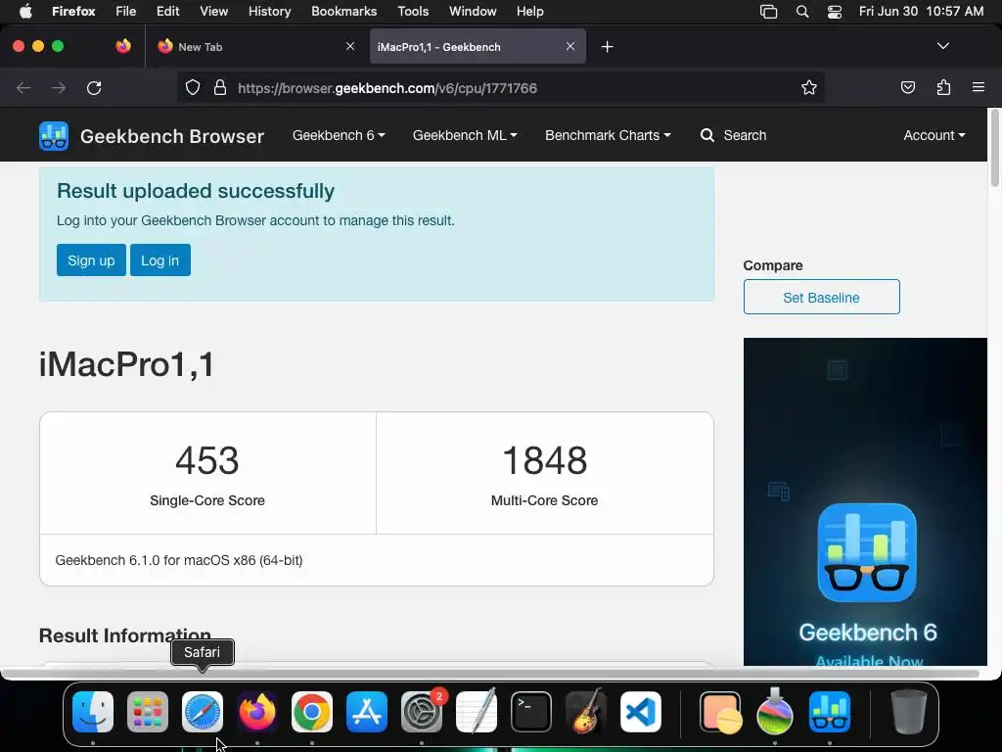Open GarageBand from the dock
1002x752 pixels.
click(x=586, y=712)
